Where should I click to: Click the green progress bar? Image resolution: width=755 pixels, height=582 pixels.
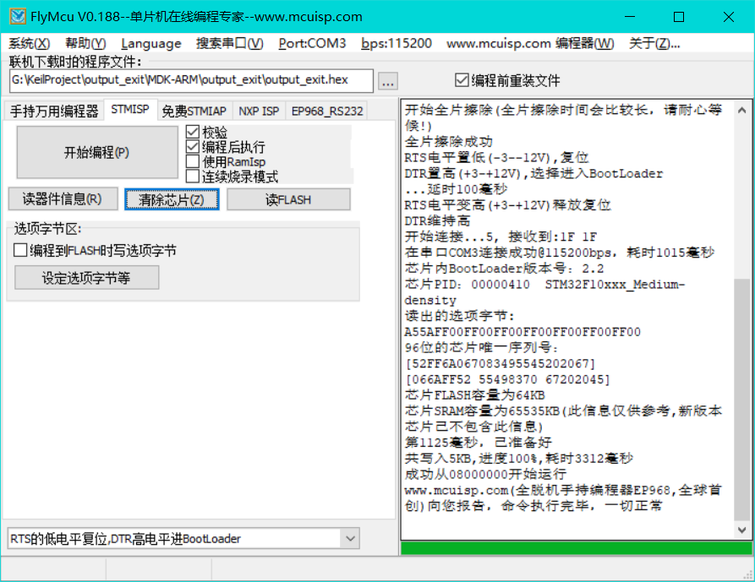[x=576, y=548]
